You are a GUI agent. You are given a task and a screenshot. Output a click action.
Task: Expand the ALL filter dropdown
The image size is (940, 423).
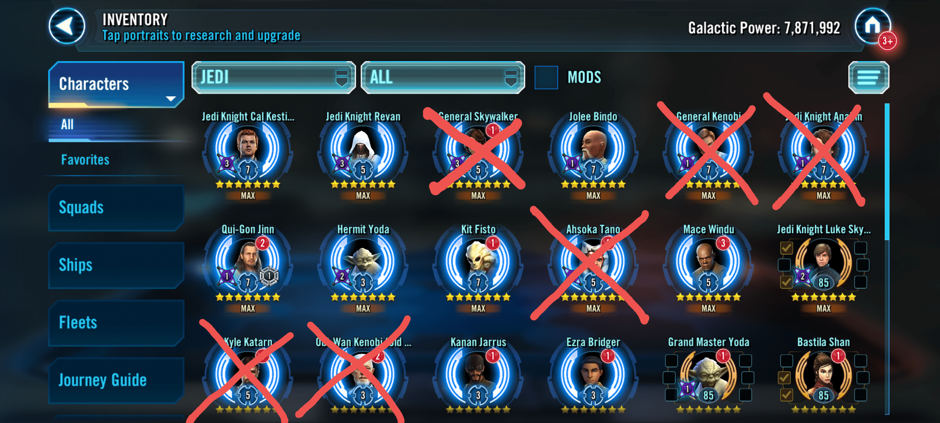point(443,78)
